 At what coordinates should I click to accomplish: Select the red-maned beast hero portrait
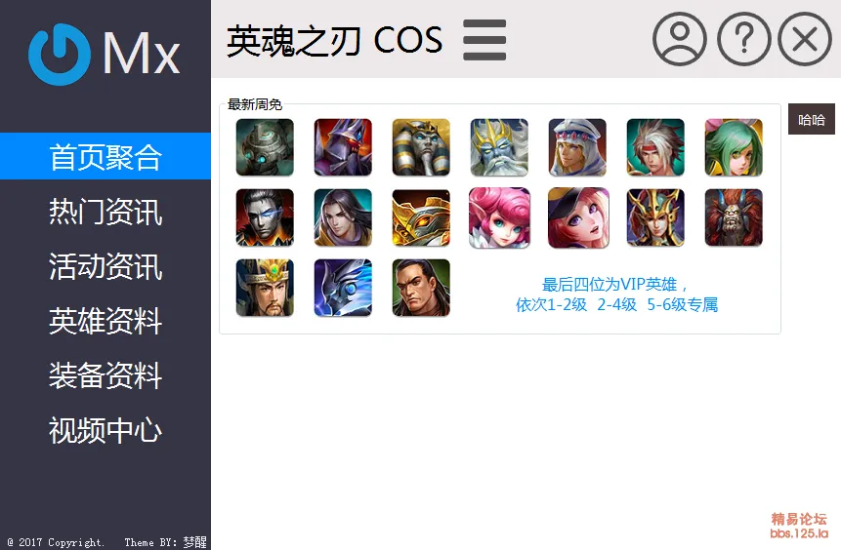coord(734,217)
